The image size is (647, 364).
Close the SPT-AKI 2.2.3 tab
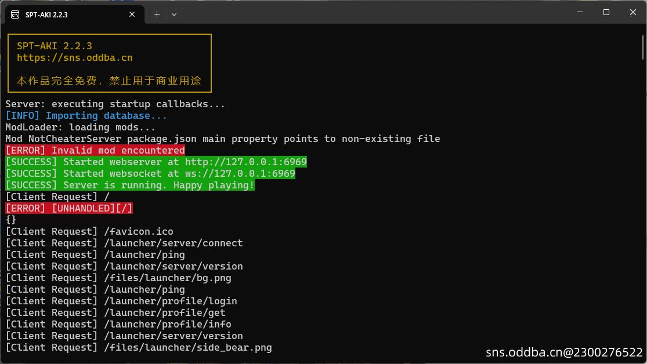click(x=132, y=14)
